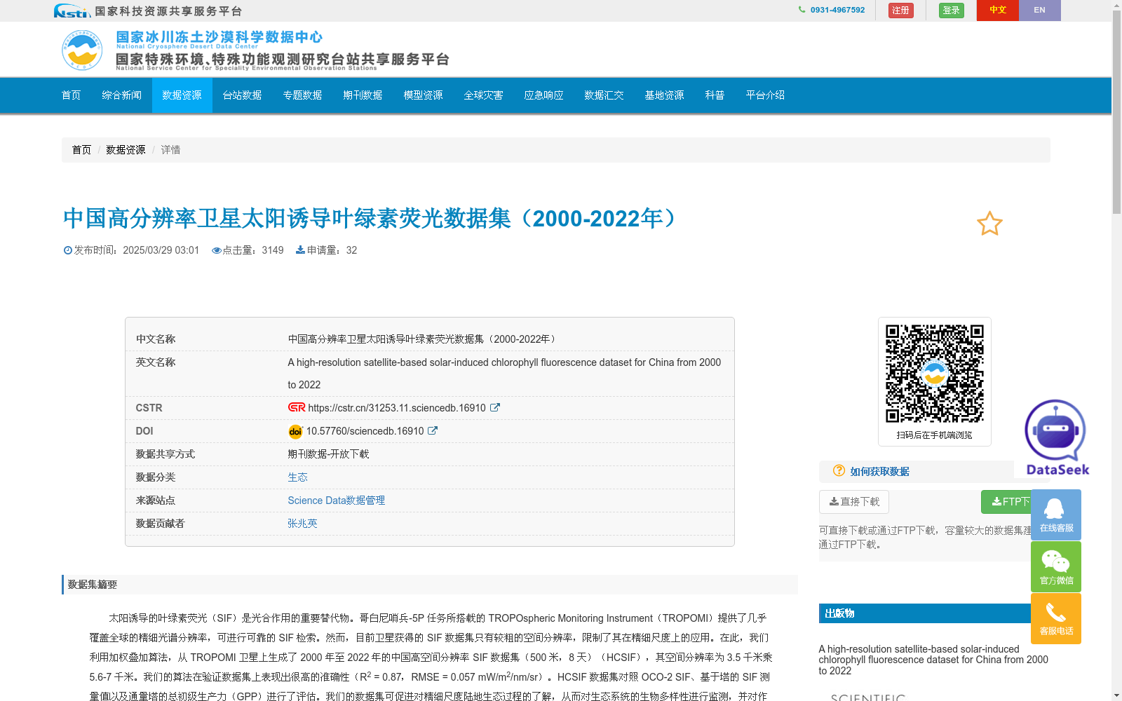Open the 应急响应 menu item
This screenshot has width=1122, height=701.
tap(544, 95)
